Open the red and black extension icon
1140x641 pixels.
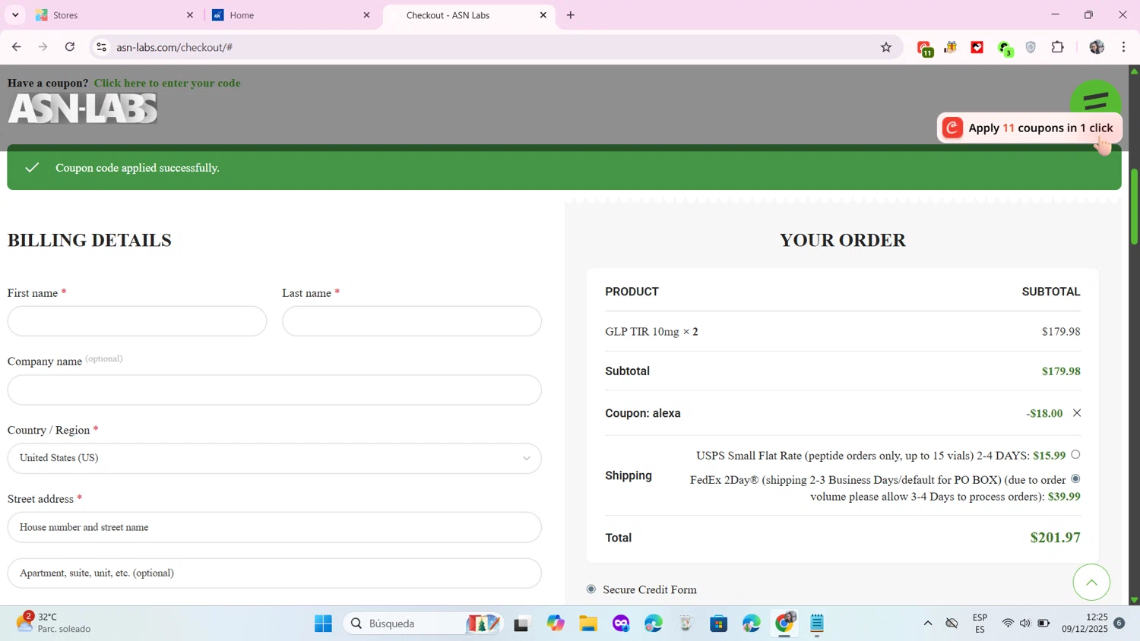(977, 47)
